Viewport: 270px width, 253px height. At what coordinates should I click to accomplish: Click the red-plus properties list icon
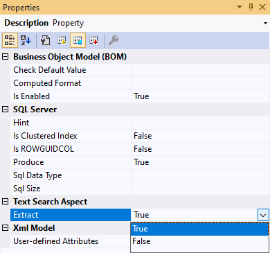click(x=93, y=40)
